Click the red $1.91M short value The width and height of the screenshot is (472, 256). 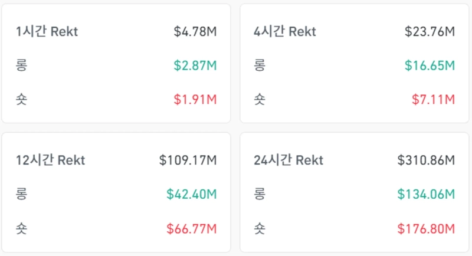(x=195, y=99)
